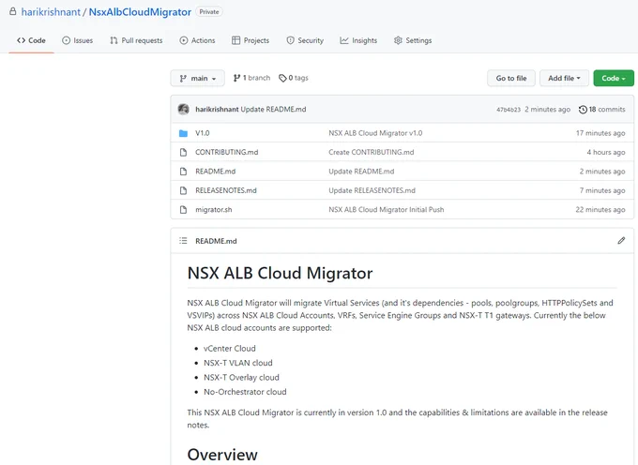Screen dimensions: 638x465
Task: Click harikrishnant author name in commit bar
Action: (217, 109)
